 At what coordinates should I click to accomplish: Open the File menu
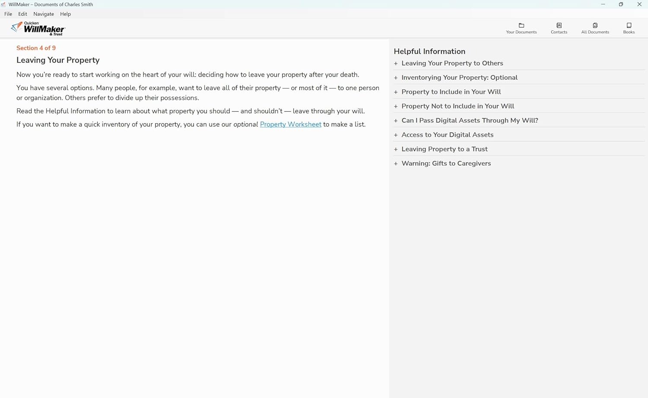pyautogui.click(x=8, y=14)
